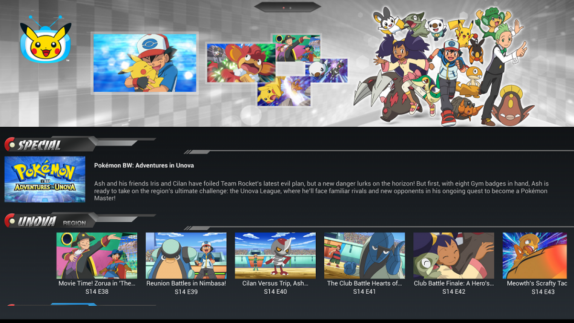The width and height of the screenshot is (574, 323).
Task: Play Club Battle Finale episode S14 E42
Action: 453,256
